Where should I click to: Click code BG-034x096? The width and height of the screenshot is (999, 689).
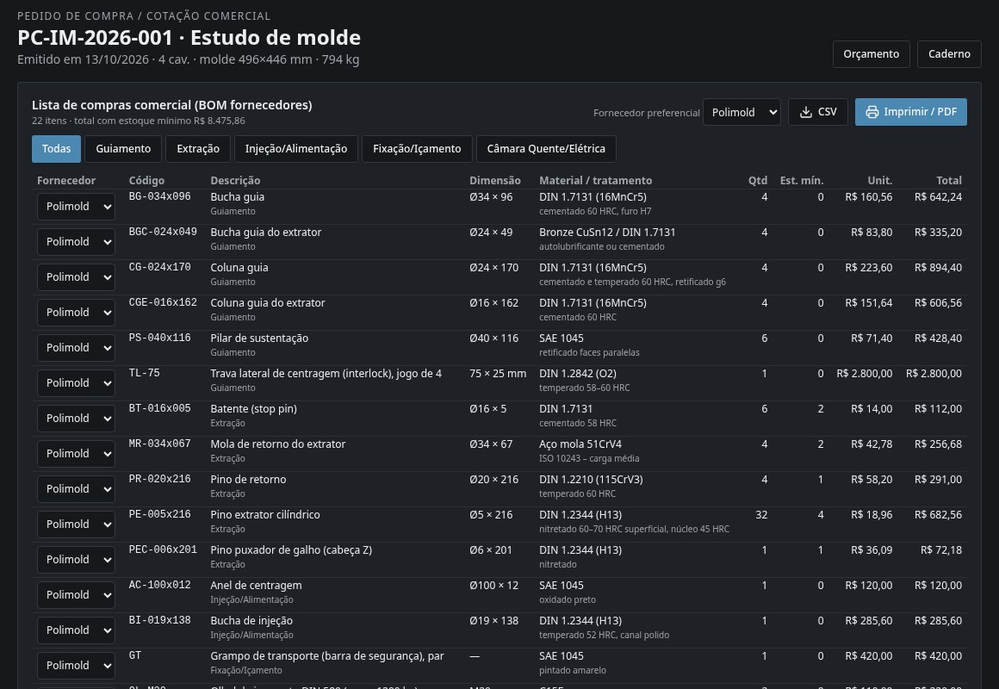point(160,196)
